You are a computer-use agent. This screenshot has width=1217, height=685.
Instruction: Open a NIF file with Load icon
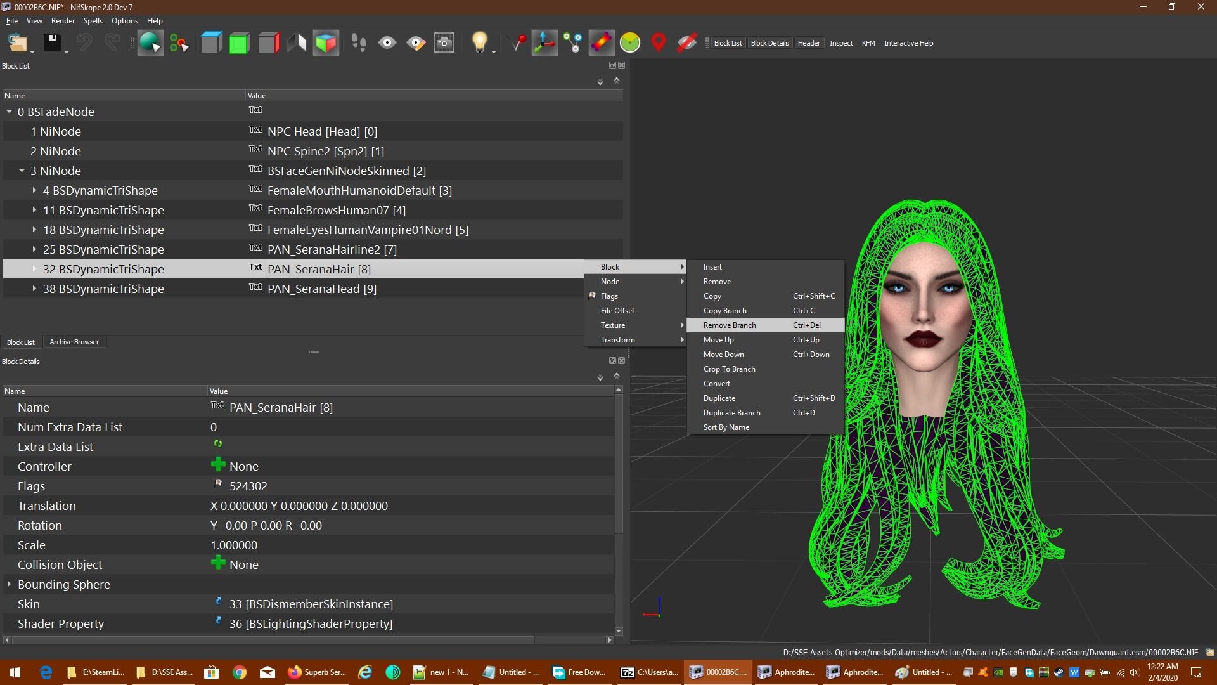tap(17, 43)
